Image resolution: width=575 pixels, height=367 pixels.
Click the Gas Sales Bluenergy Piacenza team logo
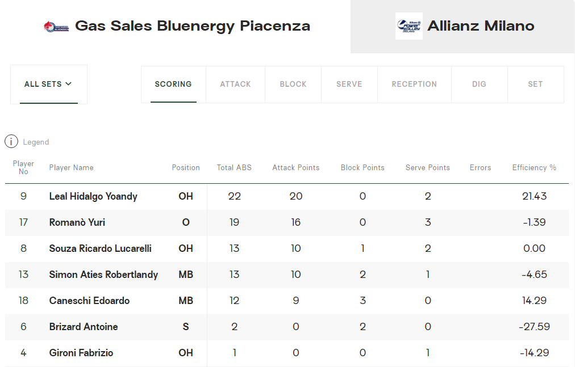(x=57, y=26)
